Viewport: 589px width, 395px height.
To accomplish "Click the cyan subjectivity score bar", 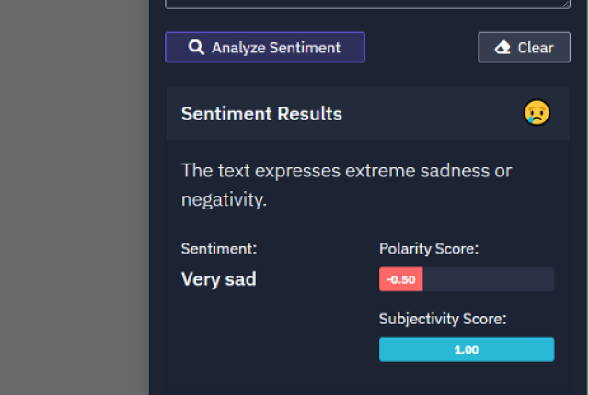I will coord(467,350).
